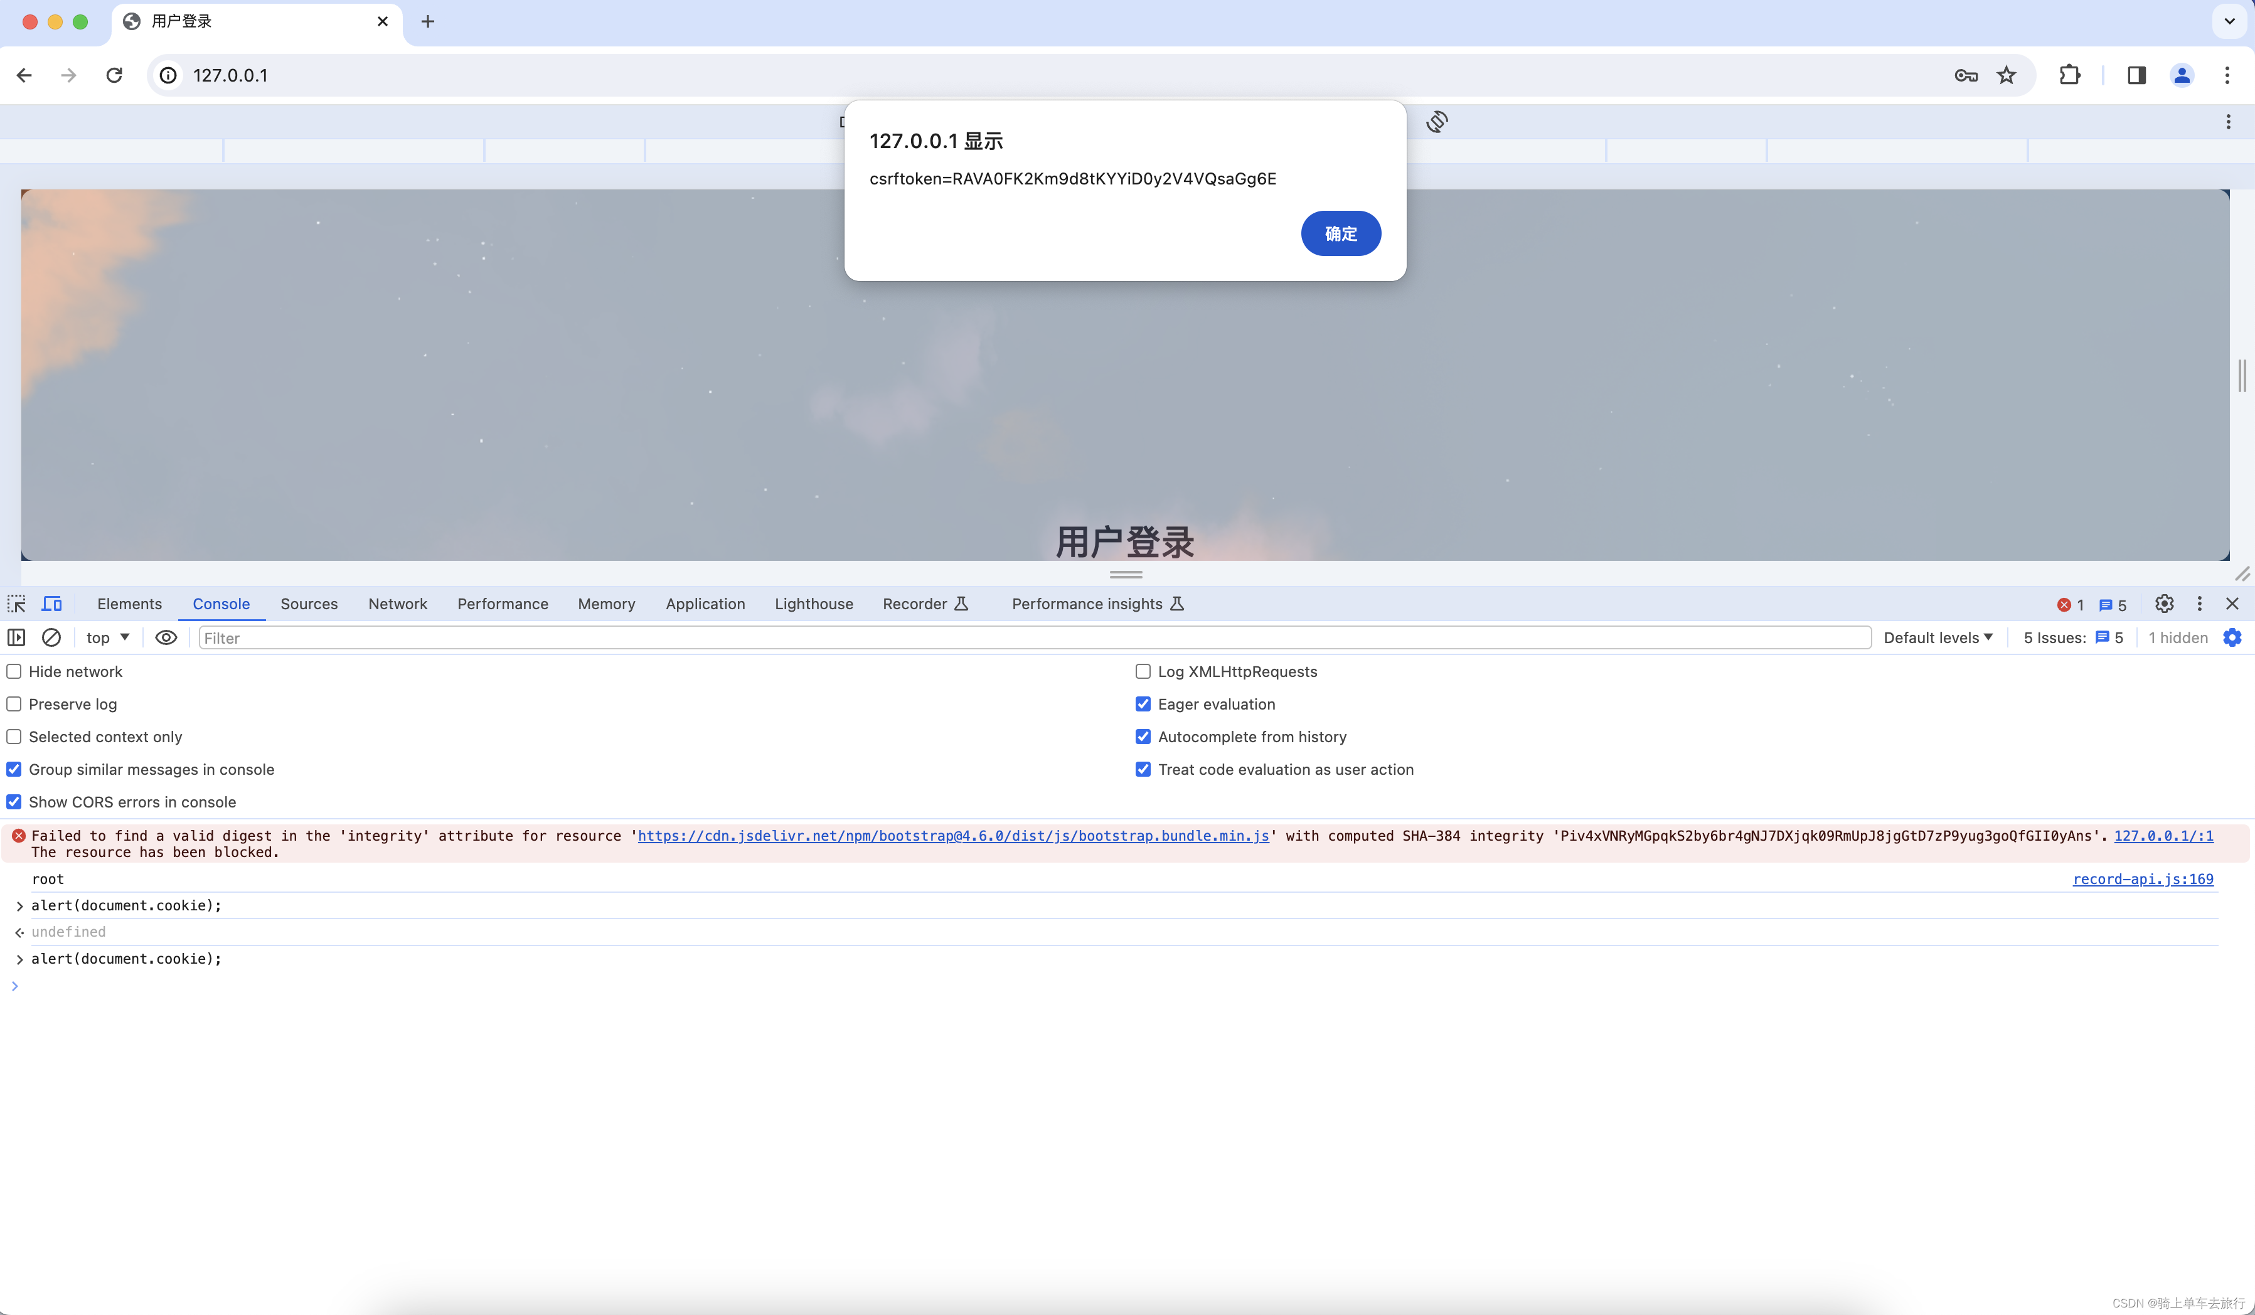Close the DevTools panel

pyautogui.click(x=2232, y=604)
